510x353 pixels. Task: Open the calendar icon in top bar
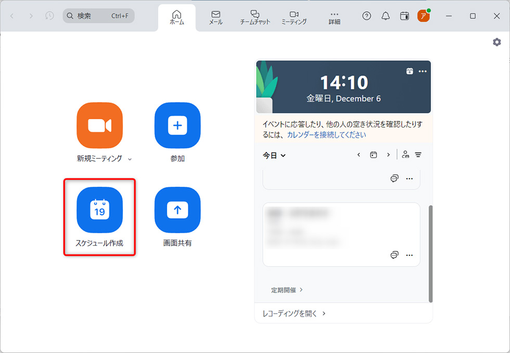tap(404, 16)
